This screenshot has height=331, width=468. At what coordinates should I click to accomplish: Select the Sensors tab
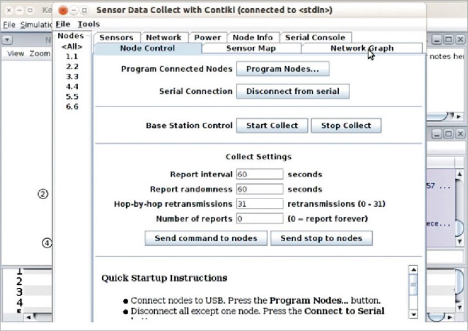(x=117, y=37)
